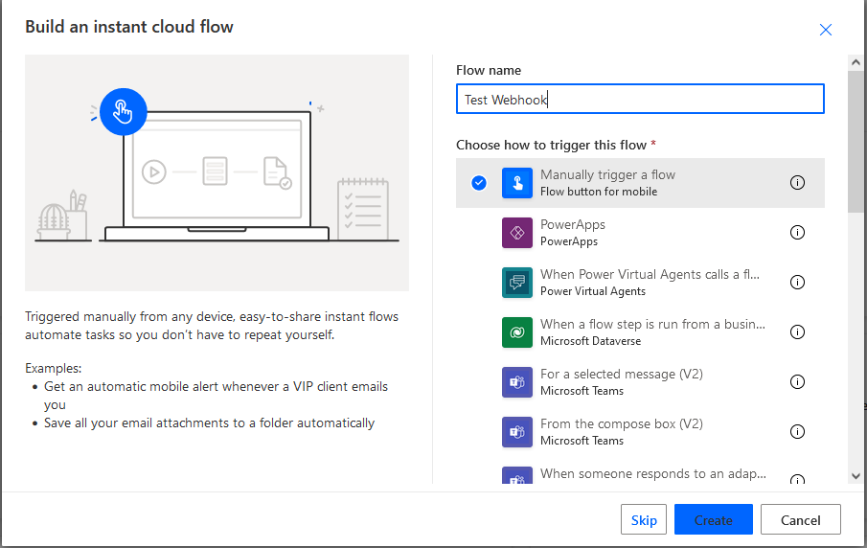Click the Manually trigger a flow icon
867x548 pixels.
tap(517, 183)
